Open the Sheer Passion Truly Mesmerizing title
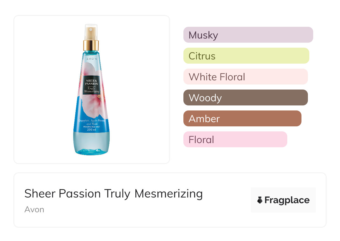 [113, 194]
